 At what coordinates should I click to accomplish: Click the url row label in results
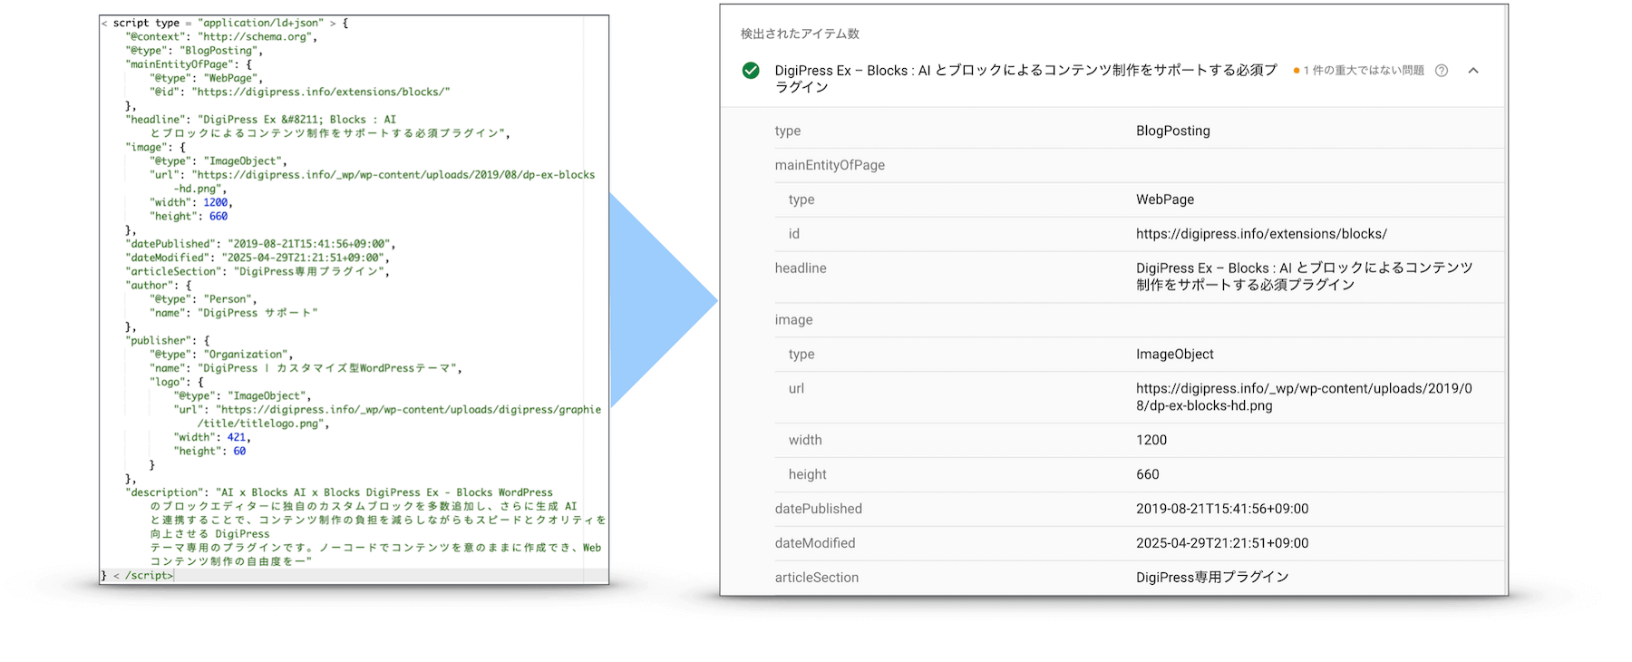point(796,388)
